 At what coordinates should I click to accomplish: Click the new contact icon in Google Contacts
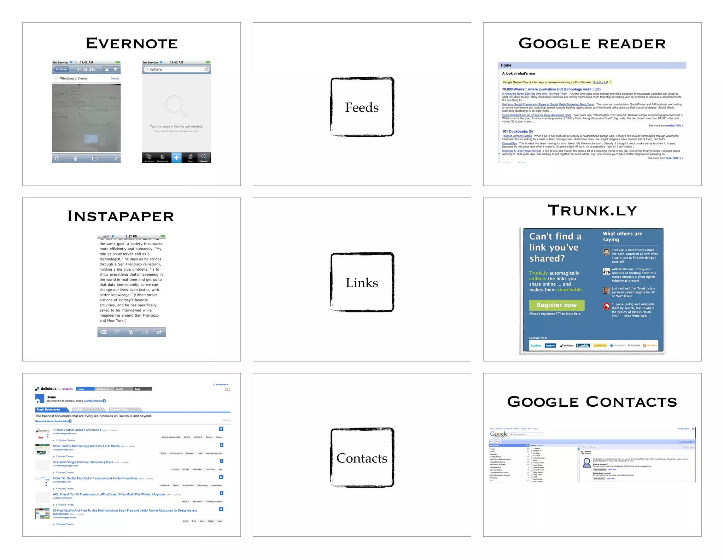492,442
